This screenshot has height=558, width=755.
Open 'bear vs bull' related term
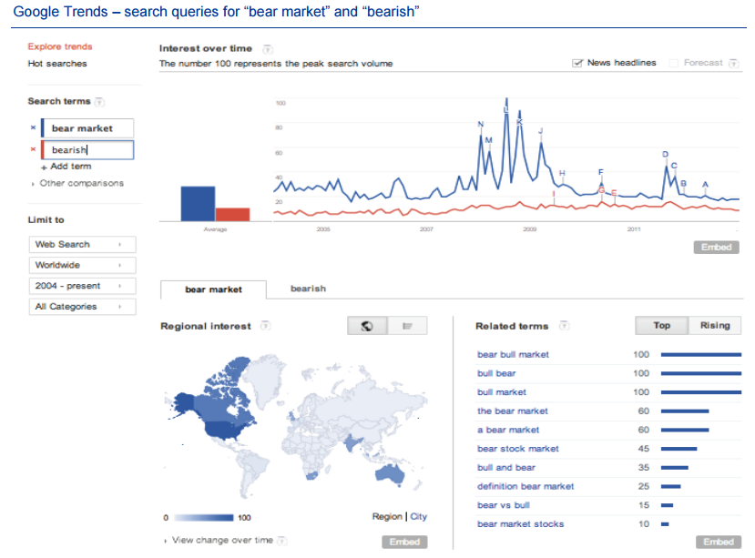(x=503, y=504)
